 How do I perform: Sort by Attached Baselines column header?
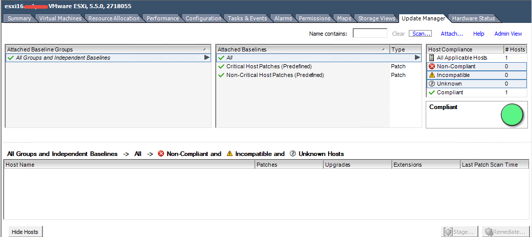(303, 49)
